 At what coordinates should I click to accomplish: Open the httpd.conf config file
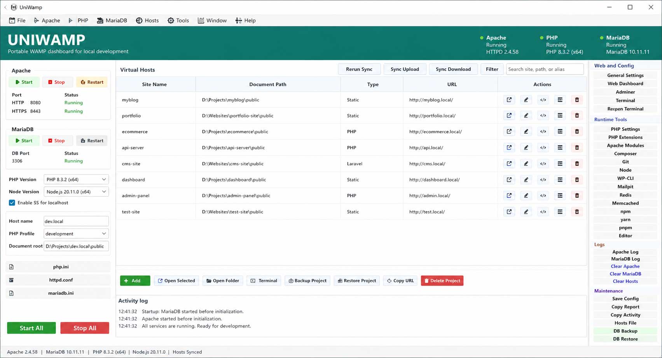pos(58,280)
